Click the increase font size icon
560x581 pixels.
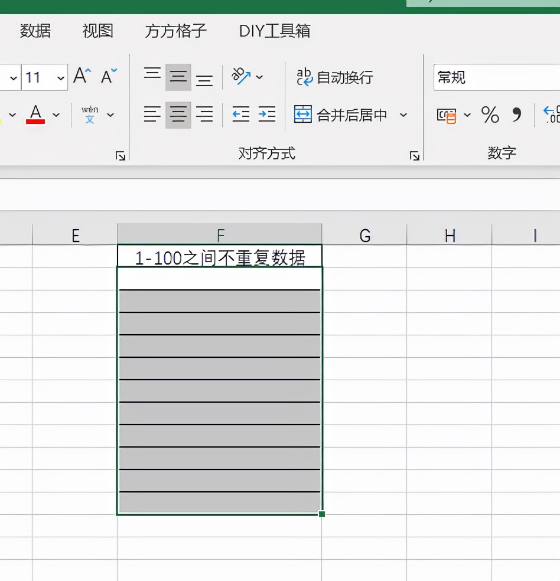81,74
